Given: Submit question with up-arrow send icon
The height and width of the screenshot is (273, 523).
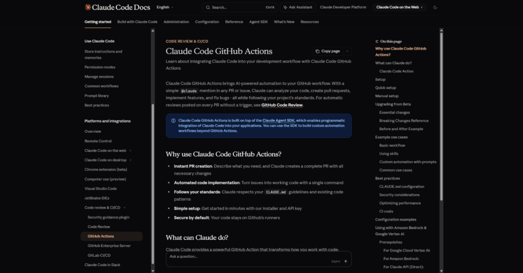Looking at the screenshot, I should [x=346, y=262].
